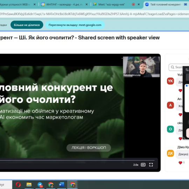Click the settings sliders icon in overlay panel
The width and height of the screenshot is (189, 189).
(x=187, y=70)
